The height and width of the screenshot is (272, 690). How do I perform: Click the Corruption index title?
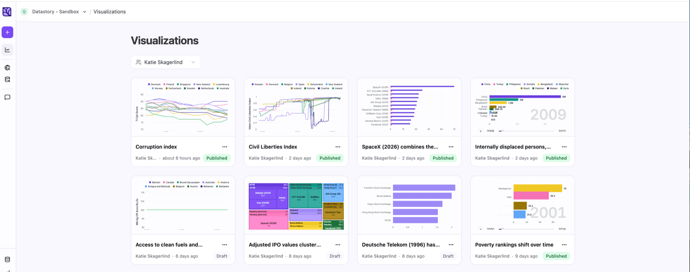156,147
